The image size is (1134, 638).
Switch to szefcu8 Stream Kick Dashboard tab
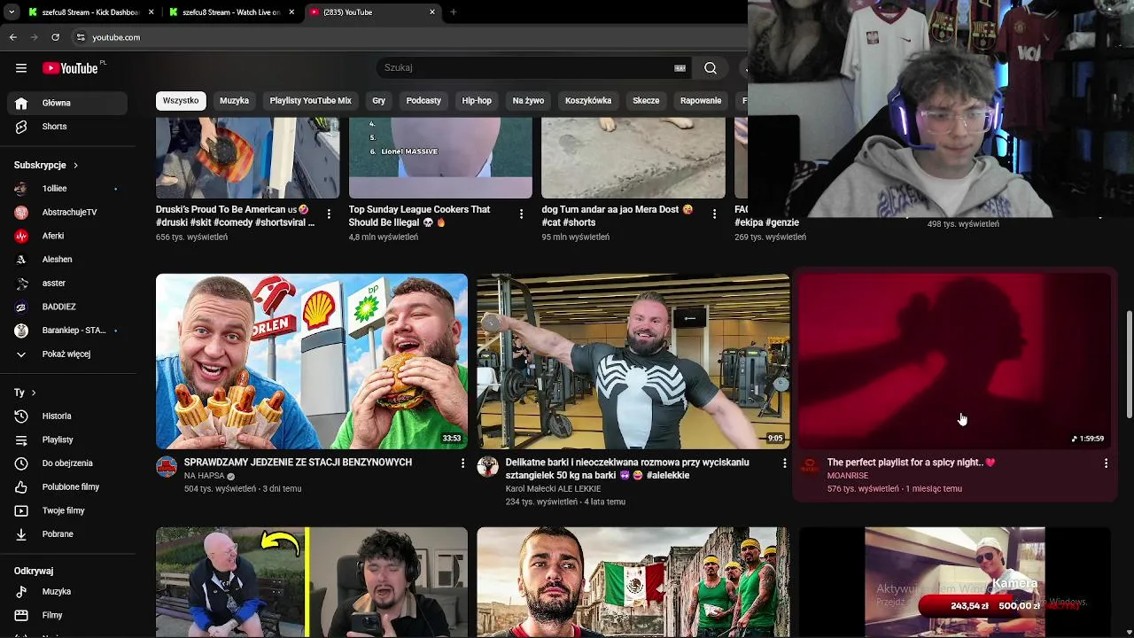coord(90,12)
